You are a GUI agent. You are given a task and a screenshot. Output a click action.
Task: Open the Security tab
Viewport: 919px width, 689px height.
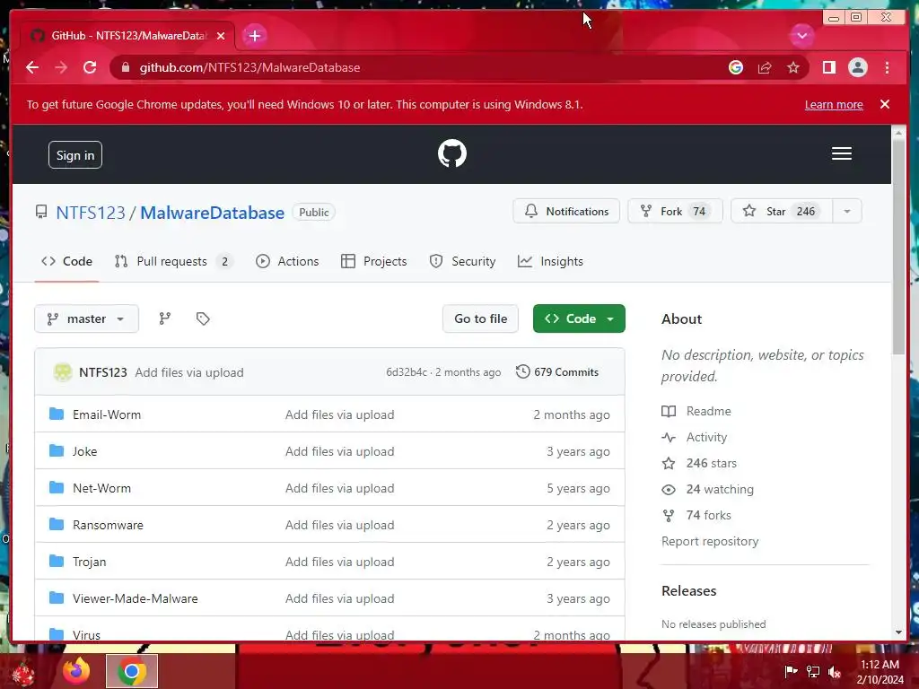(462, 261)
